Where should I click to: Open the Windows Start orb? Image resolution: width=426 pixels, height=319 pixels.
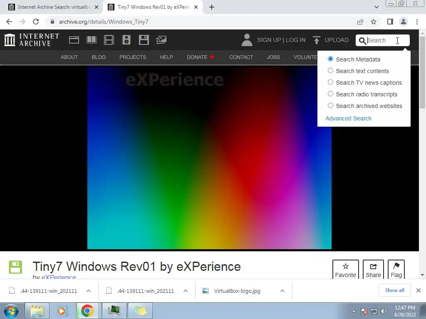point(11,311)
